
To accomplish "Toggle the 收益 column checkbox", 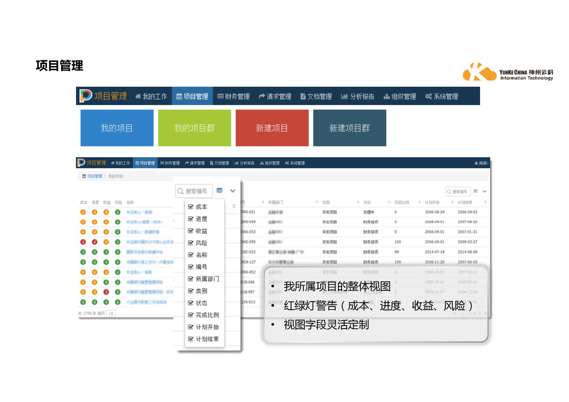I will 191,231.
